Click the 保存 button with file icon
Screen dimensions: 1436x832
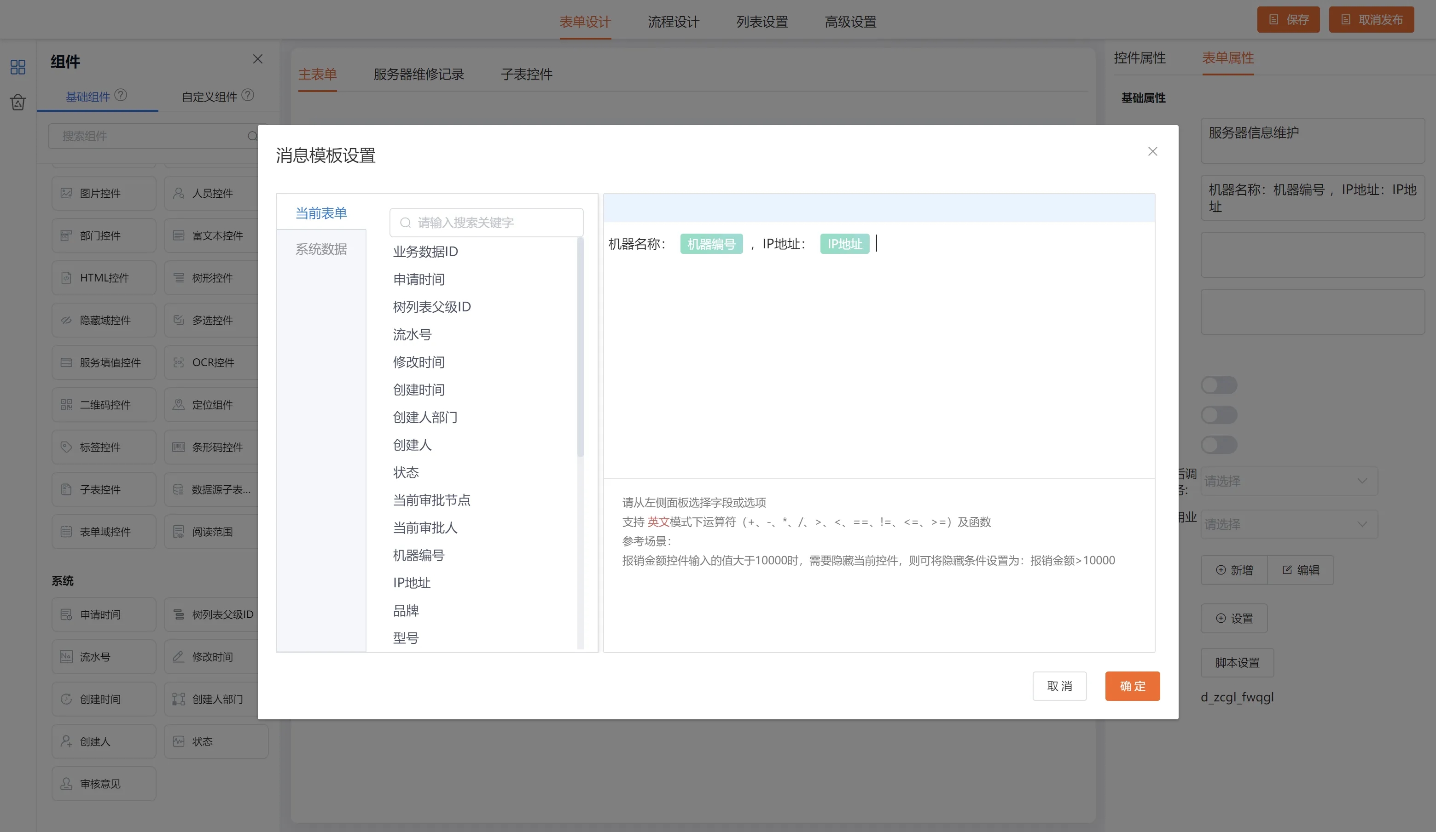coord(1288,20)
